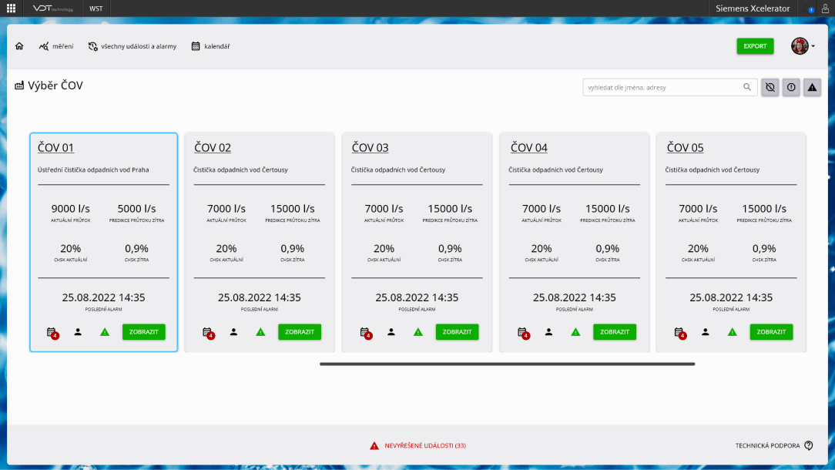Click the calendar icon on ČOV 01 card
835x470 pixels.
(52, 332)
